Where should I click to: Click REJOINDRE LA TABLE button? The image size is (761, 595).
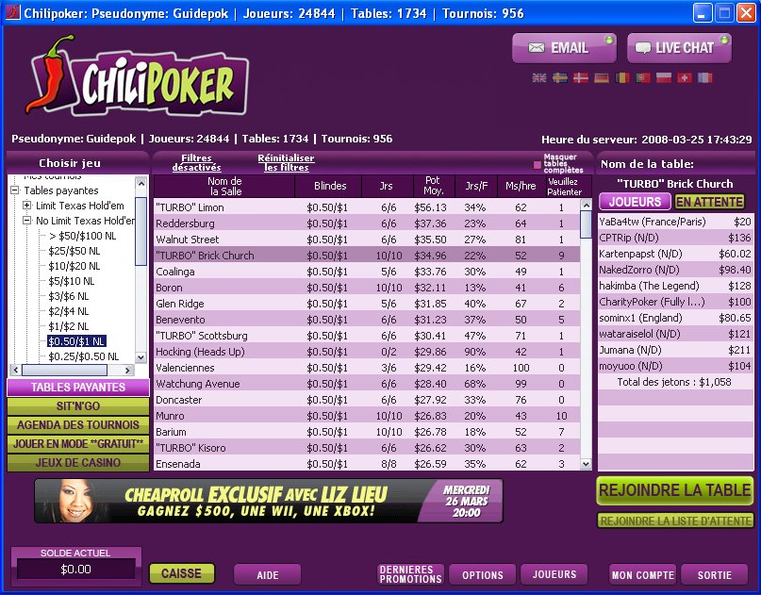[675, 490]
